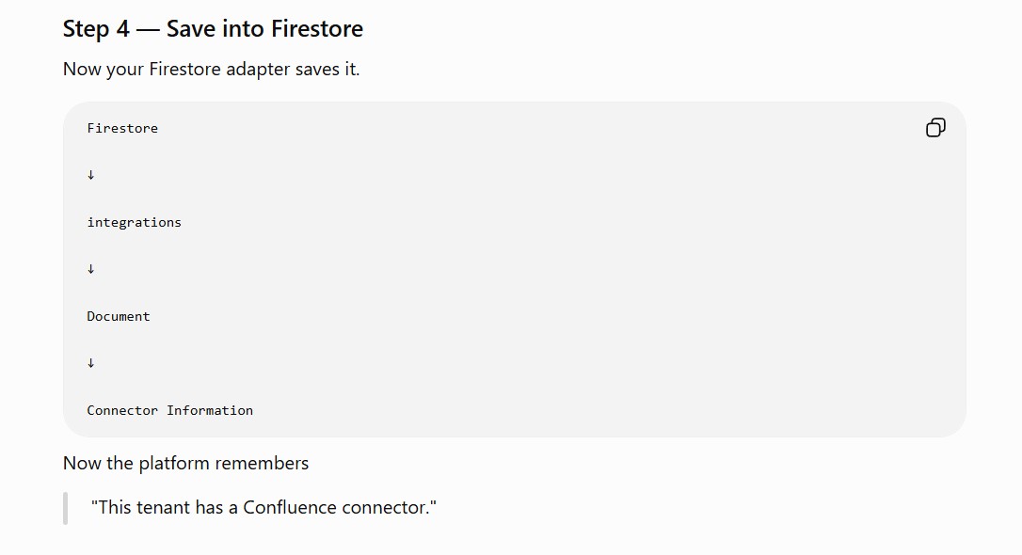Image resolution: width=1022 pixels, height=555 pixels.
Task: Click the word 'Information' in code block
Action: pyautogui.click(x=210, y=410)
